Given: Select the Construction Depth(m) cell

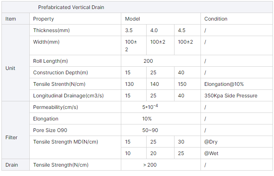Looking at the screenshot, I should pyautogui.click(x=60, y=72).
